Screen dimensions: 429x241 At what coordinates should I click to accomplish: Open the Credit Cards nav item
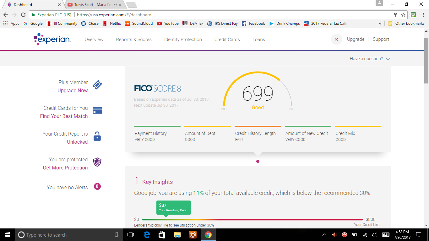(227, 40)
